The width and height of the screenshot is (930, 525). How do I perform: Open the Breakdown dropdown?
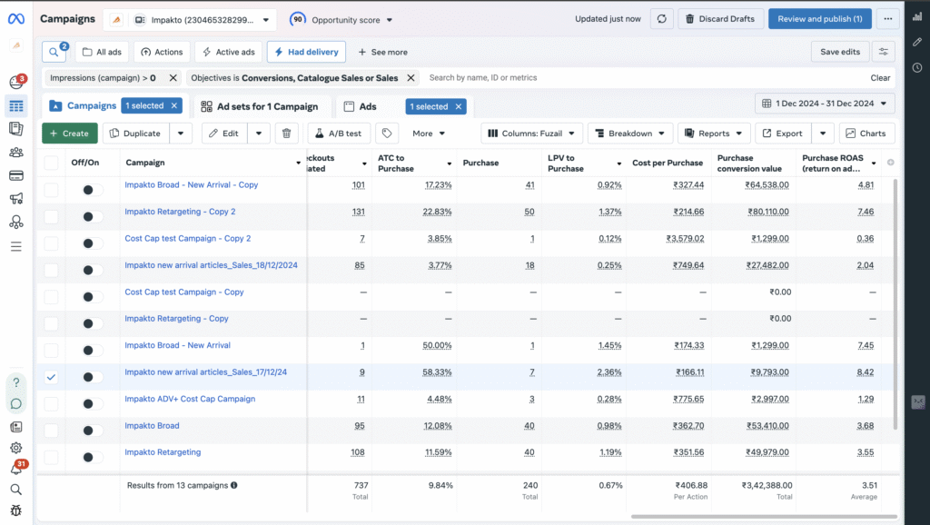click(630, 134)
